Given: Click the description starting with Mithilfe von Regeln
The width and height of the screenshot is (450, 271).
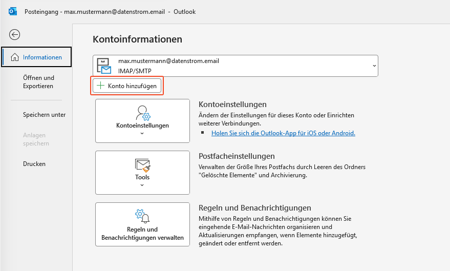Looking at the screenshot, I should tap(278, 231).
